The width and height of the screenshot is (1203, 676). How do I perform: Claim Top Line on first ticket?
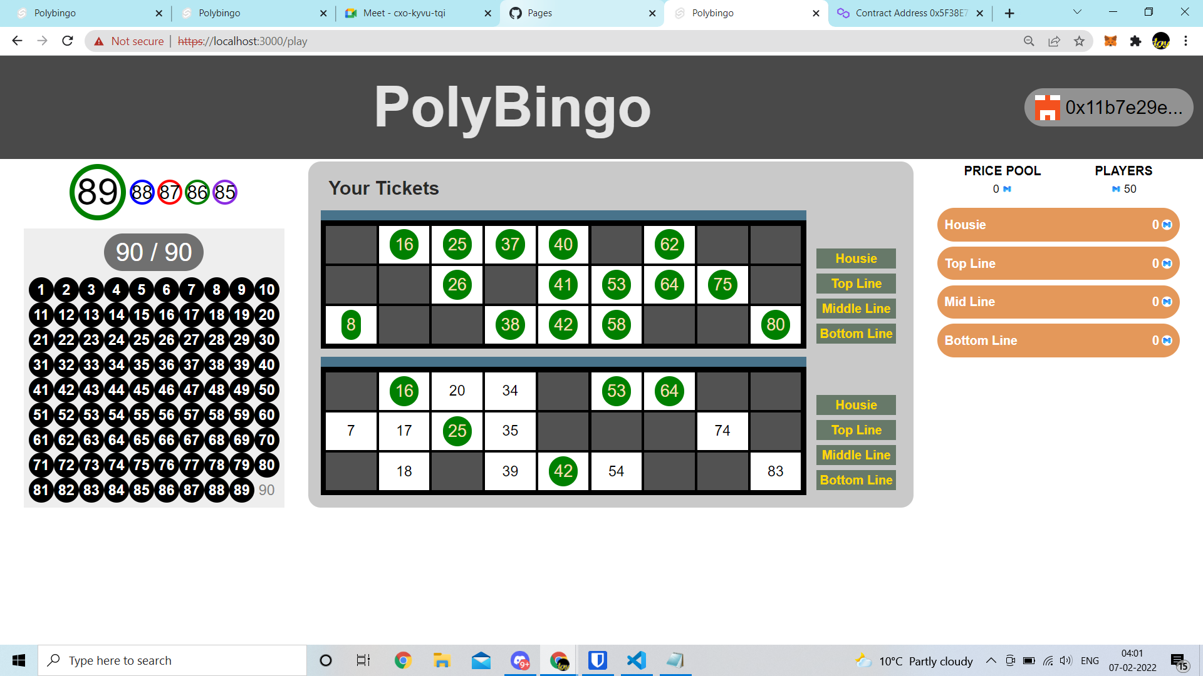pyautogui.click(x=856, y=284)
